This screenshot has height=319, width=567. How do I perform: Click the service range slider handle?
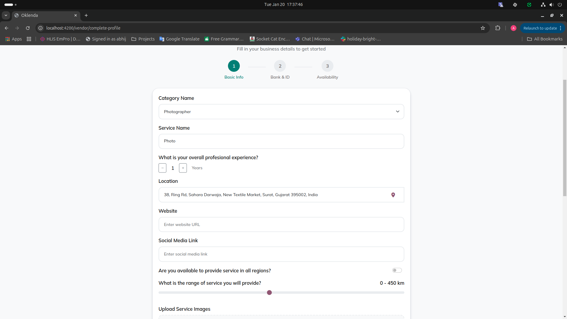tap(269, 292)
